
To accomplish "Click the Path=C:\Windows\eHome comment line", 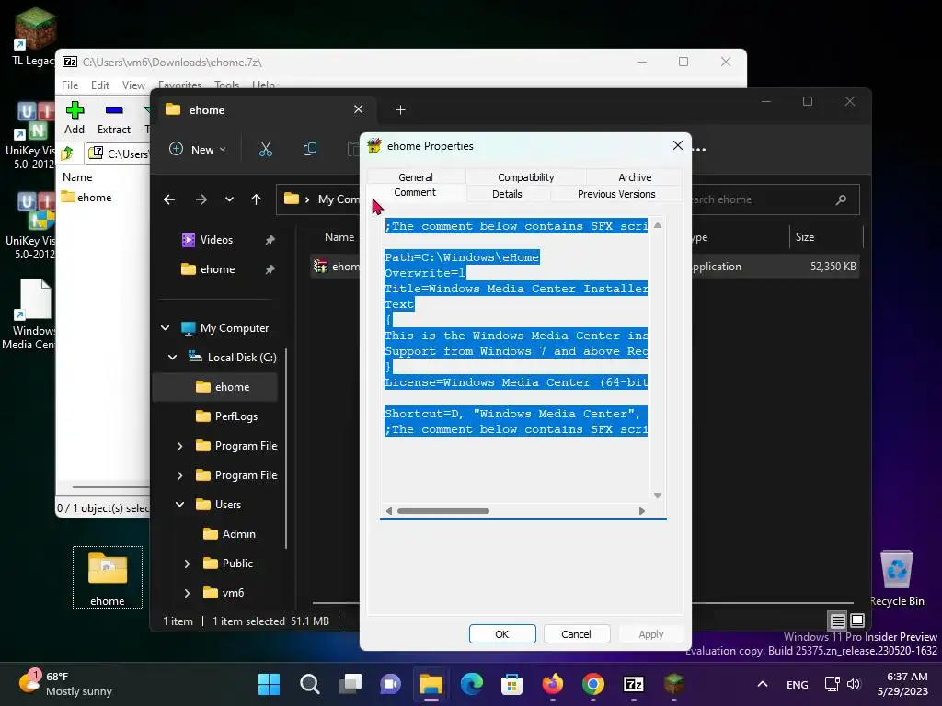I will tap(462, 257).
